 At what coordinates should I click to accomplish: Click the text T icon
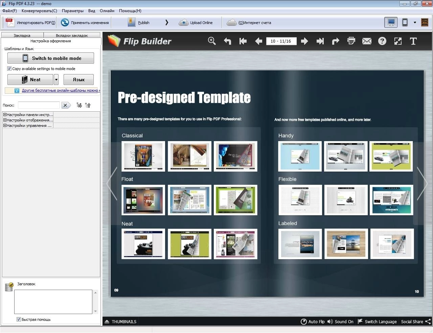413,41
